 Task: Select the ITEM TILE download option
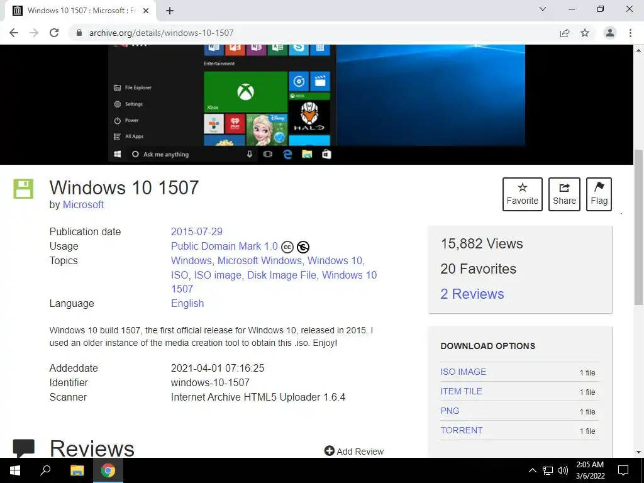(x=461, y=391)
